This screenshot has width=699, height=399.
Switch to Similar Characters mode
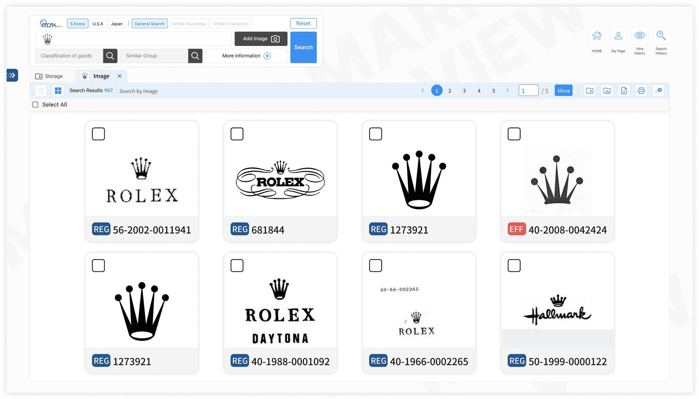(231, 24)
